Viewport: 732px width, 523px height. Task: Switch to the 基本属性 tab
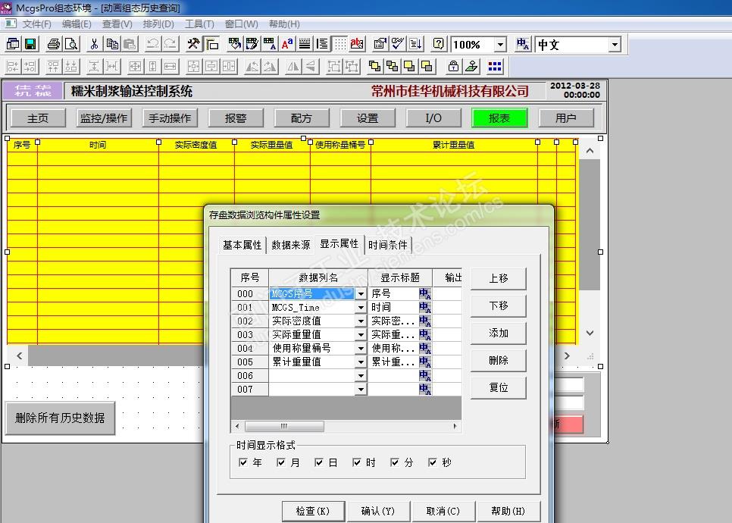coord(242,245)
